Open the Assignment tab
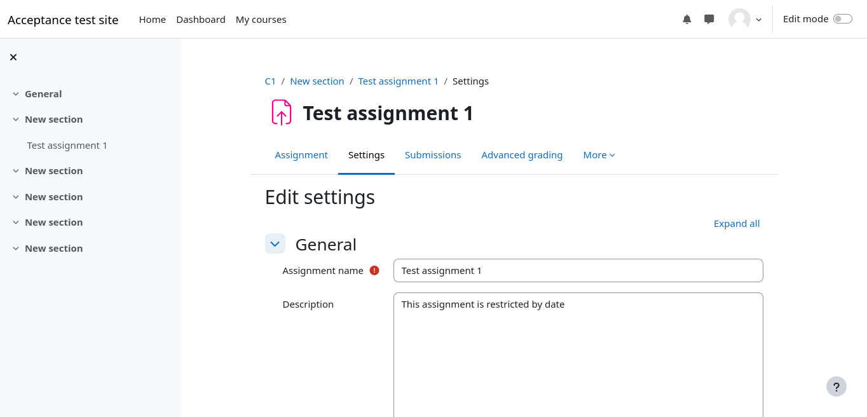Screen dimensions: 867x417 [x=301, y=155]
